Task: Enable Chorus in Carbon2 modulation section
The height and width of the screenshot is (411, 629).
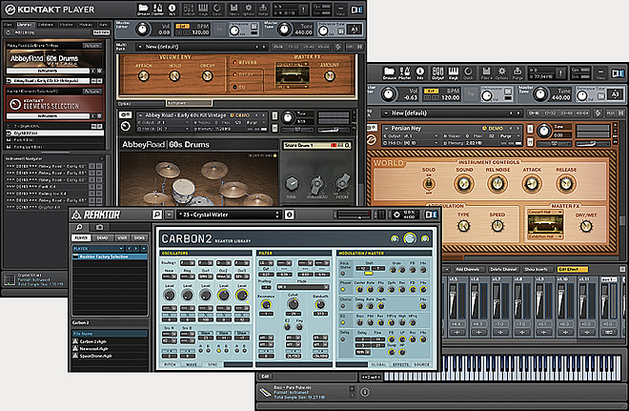Action: tap(343, 306)
